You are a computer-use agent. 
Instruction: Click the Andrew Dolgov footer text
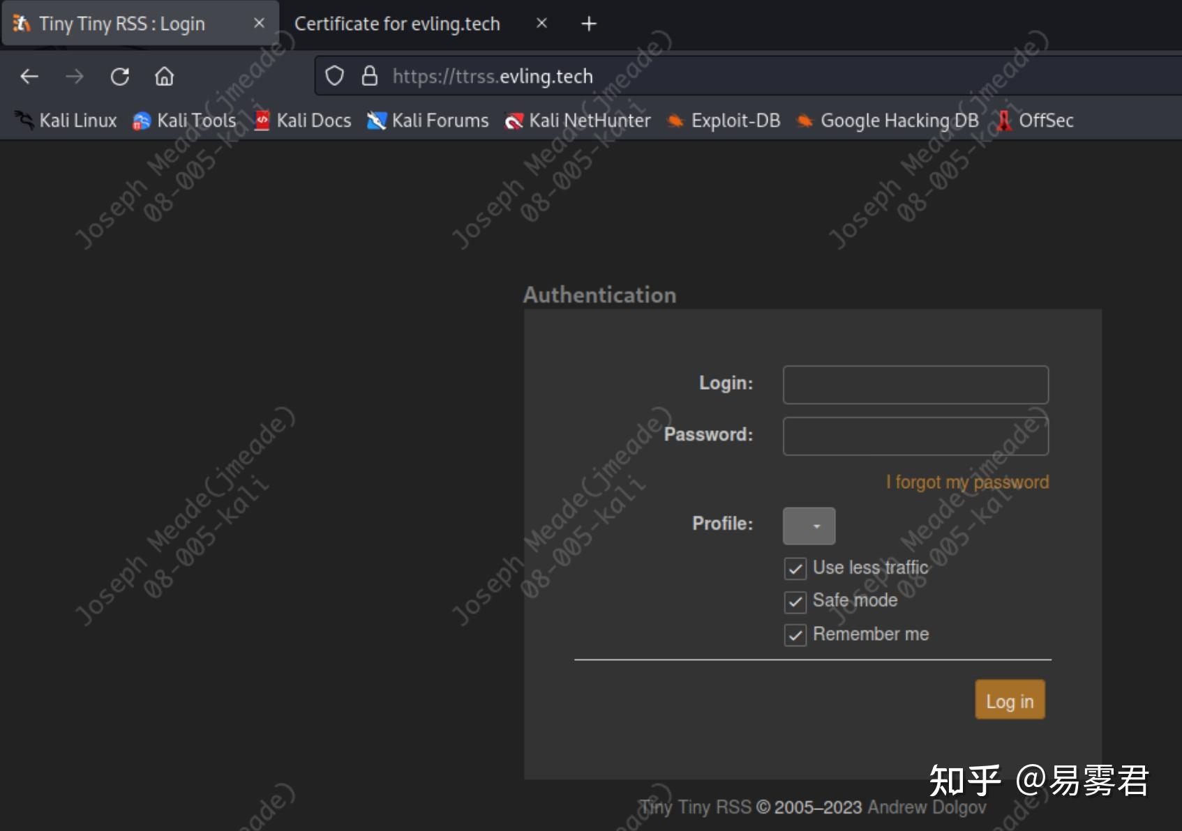tap(927, 807)
